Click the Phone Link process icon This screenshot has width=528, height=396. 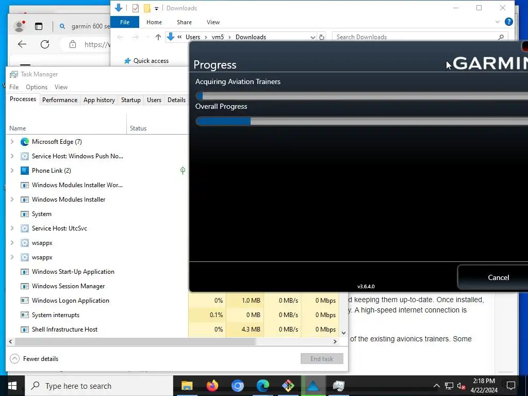(x=25, y=170)
